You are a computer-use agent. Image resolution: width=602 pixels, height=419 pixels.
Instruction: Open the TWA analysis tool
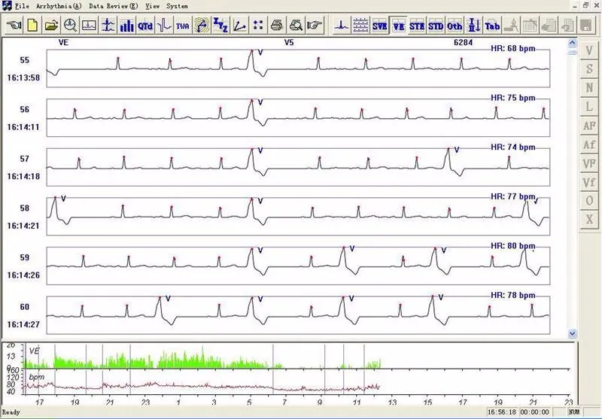[x=183, y=26]
